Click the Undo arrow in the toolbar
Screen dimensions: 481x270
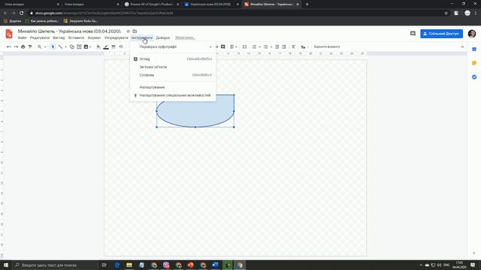click(9, 46)
